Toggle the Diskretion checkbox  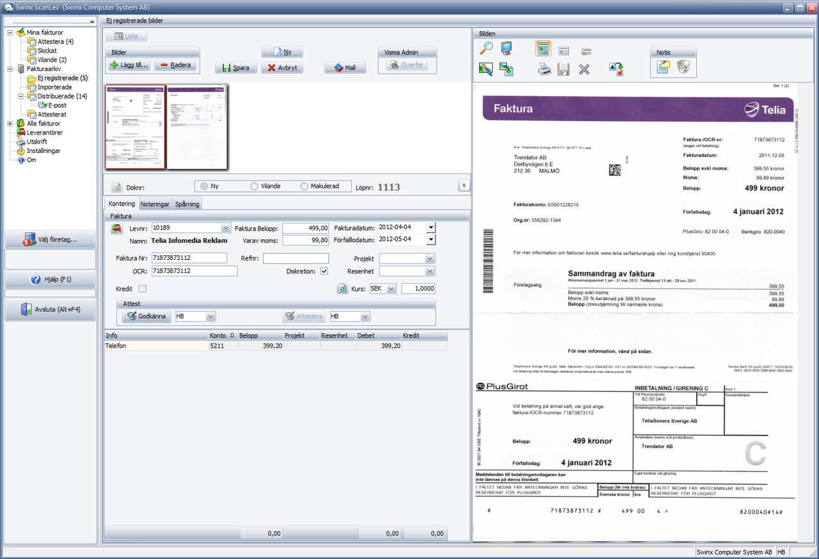coord(324,271)
